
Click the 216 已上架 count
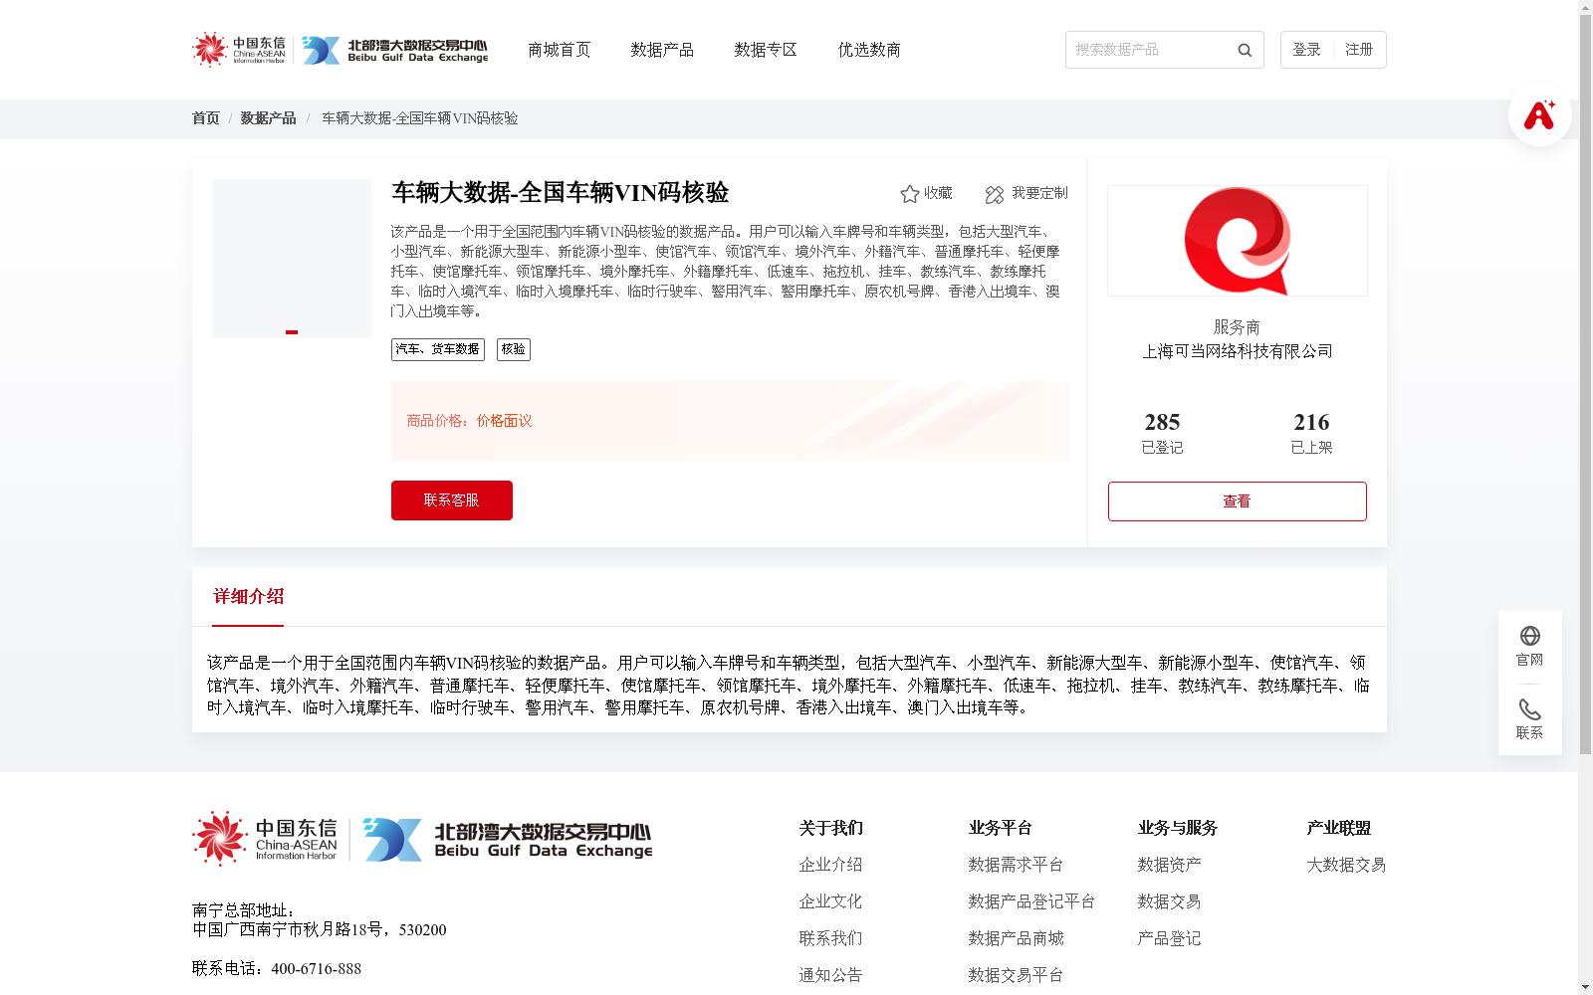pos(1311,433)
